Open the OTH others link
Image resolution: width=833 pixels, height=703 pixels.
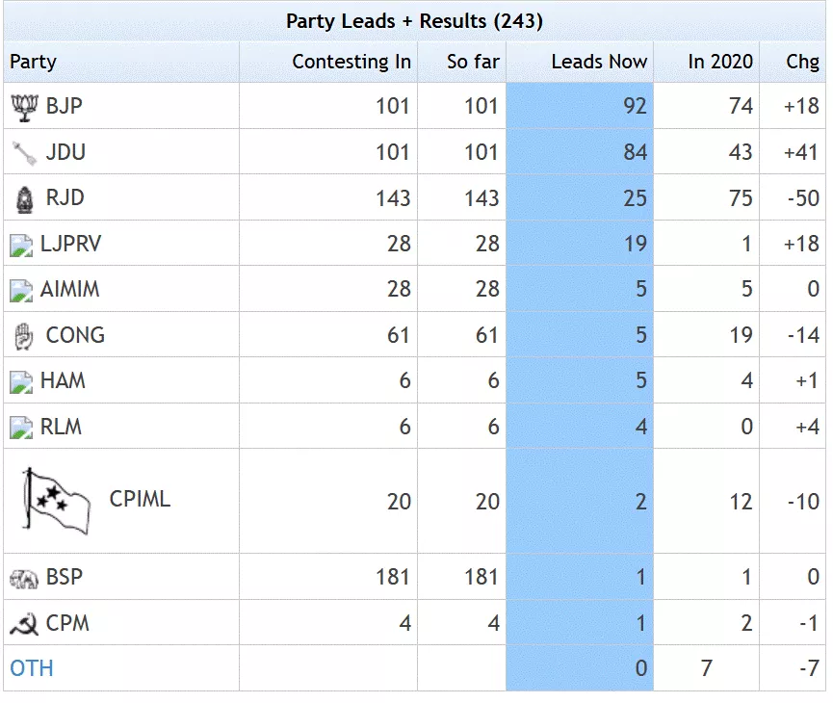(x=31, y=668)
